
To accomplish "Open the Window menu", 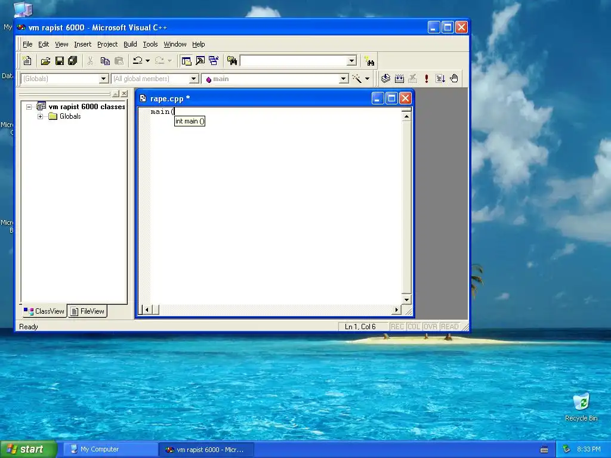I will [x=175, y=44].
